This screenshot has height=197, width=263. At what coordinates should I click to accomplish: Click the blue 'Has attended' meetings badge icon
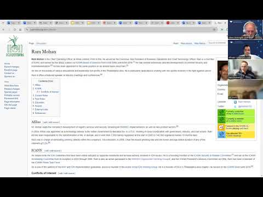[221, 135]
